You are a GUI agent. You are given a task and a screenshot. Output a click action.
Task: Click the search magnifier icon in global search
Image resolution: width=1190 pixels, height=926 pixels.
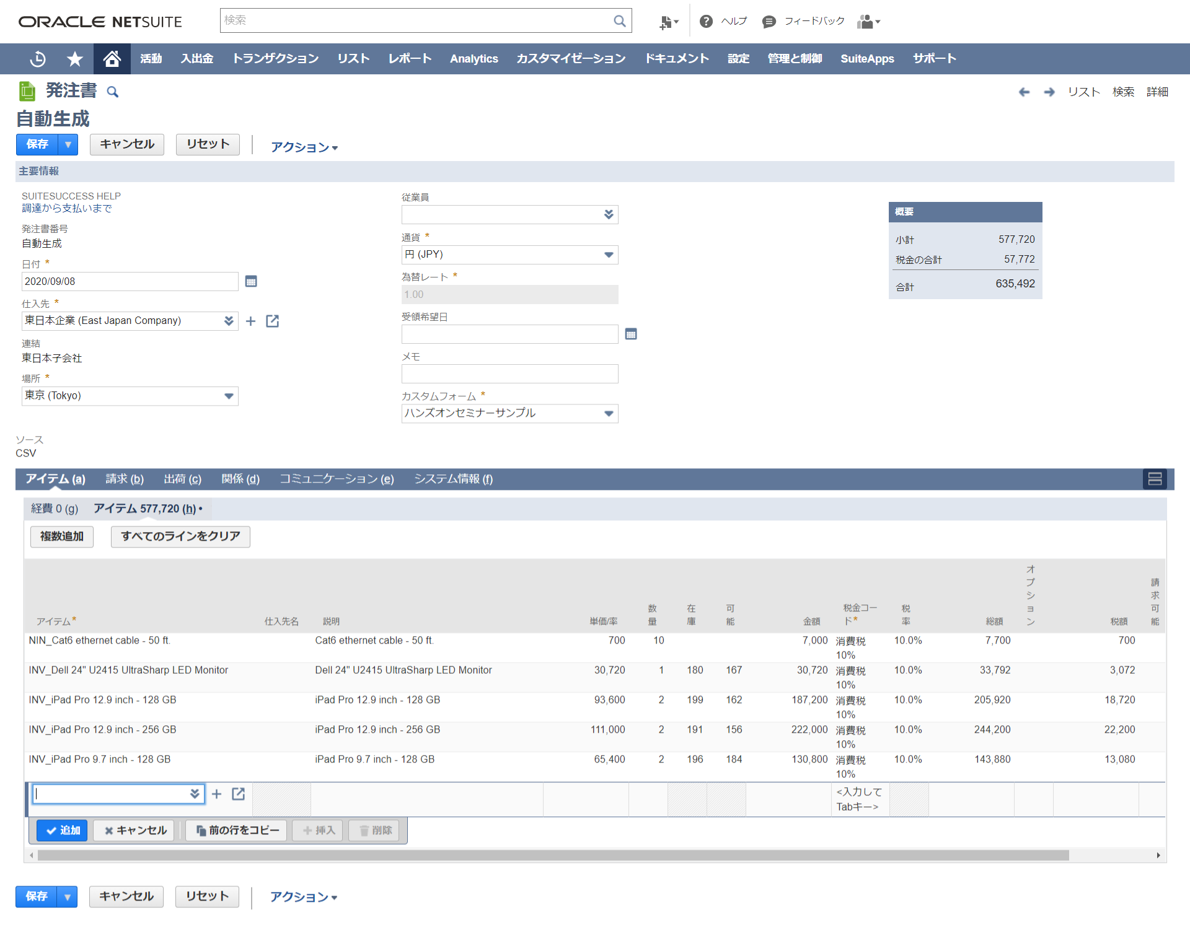619,21
